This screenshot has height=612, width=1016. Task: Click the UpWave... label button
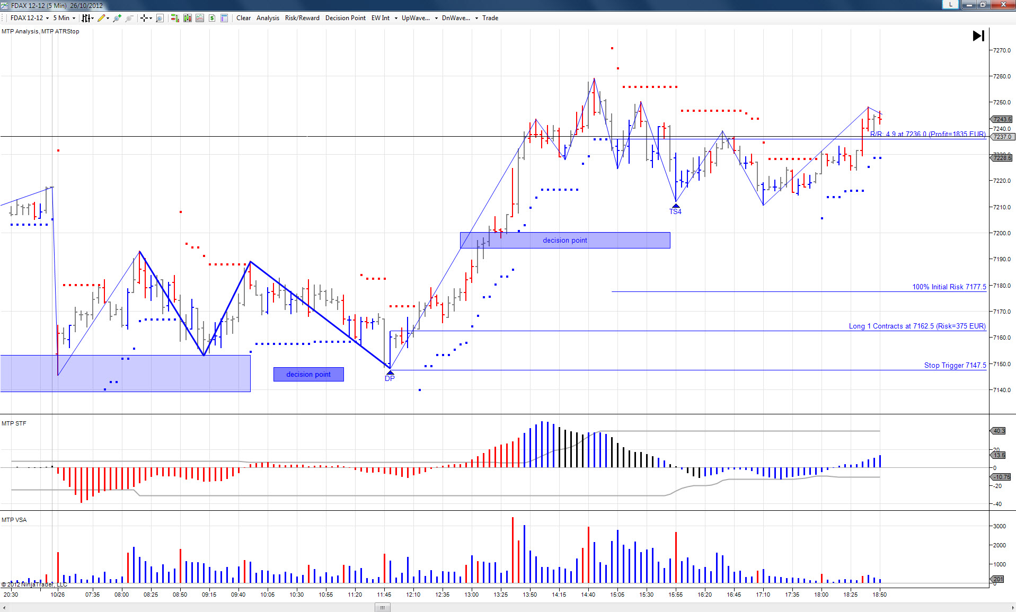[x=416, y=18]
